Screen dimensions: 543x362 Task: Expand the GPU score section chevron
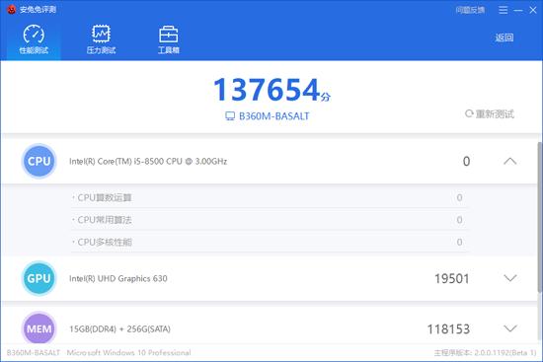pyautogui.click(x=509, y=278)
